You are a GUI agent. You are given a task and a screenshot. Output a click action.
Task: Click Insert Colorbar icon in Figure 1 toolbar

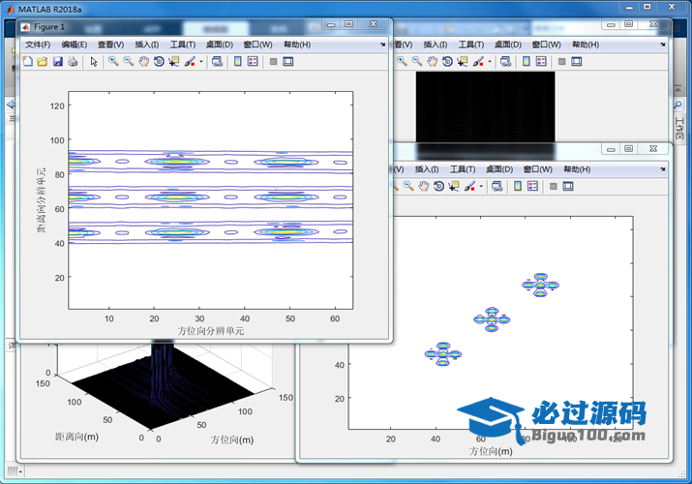(237, 61)
